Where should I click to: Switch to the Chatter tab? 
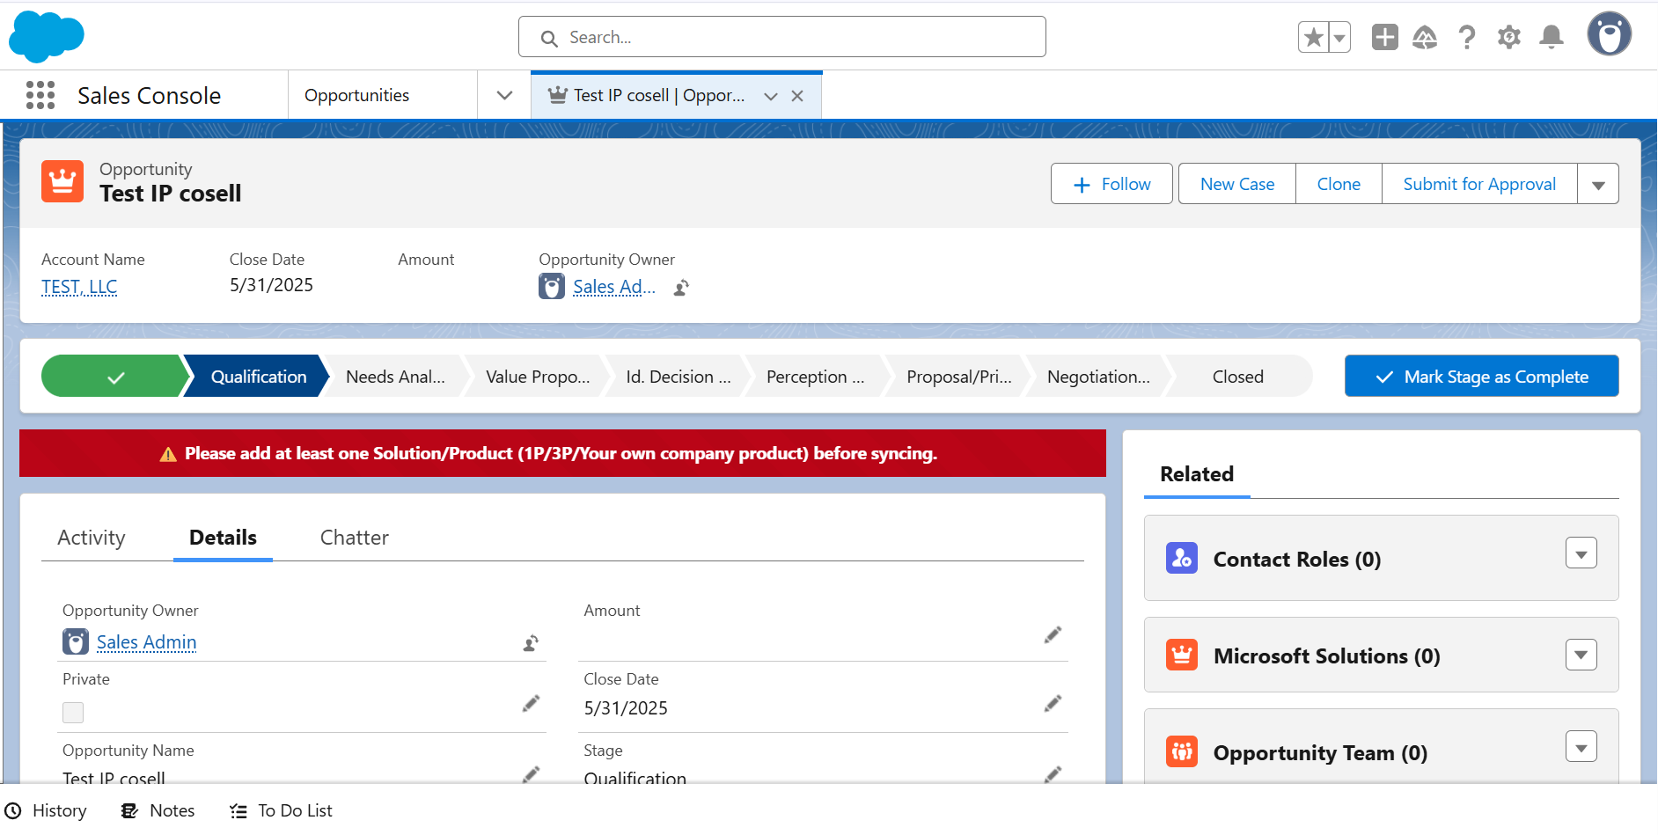click(x=354, y=538)
